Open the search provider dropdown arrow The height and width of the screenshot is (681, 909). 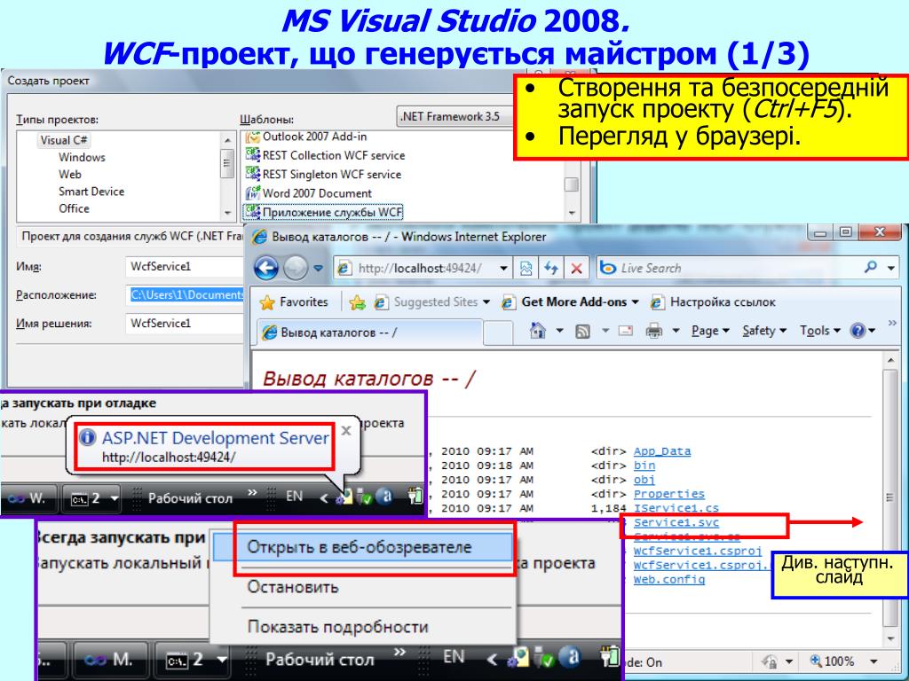[891, 268]
